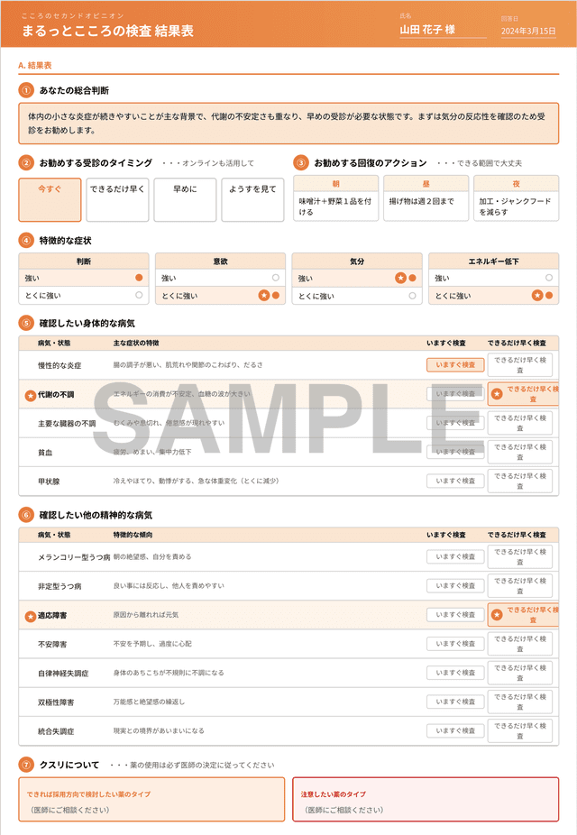
Task: Click いますぐ検査 for 不安障害
Action: click(x=455, y=644)
